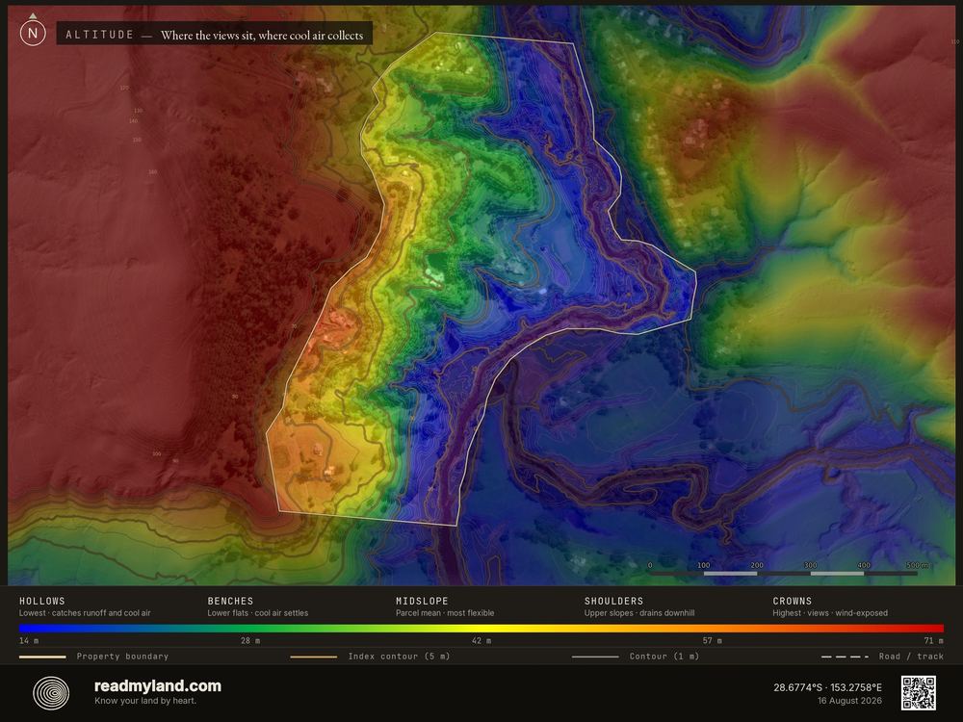Click 'Lowest · catches runoff and cool air'

coord(85,612)
